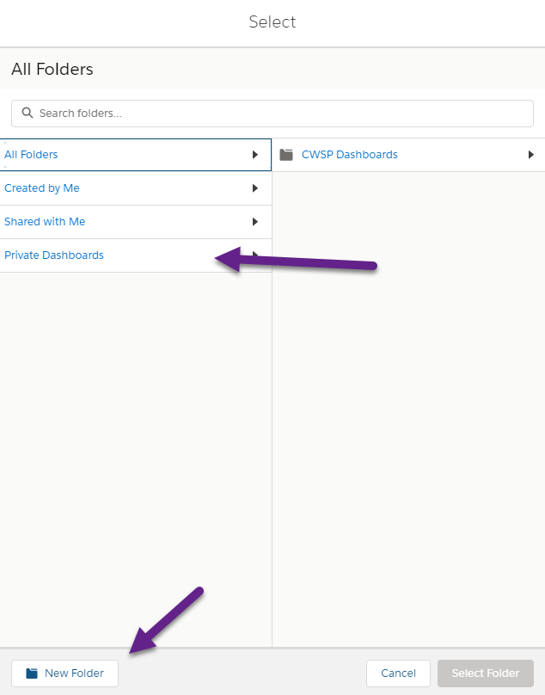Viewport: 545px width, 695px height.
Task: Click the Select Folder button
Action: [x=485, y=673]
